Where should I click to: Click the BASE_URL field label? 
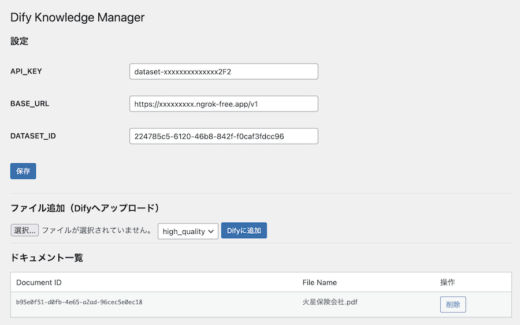click(x=29, y=104)
